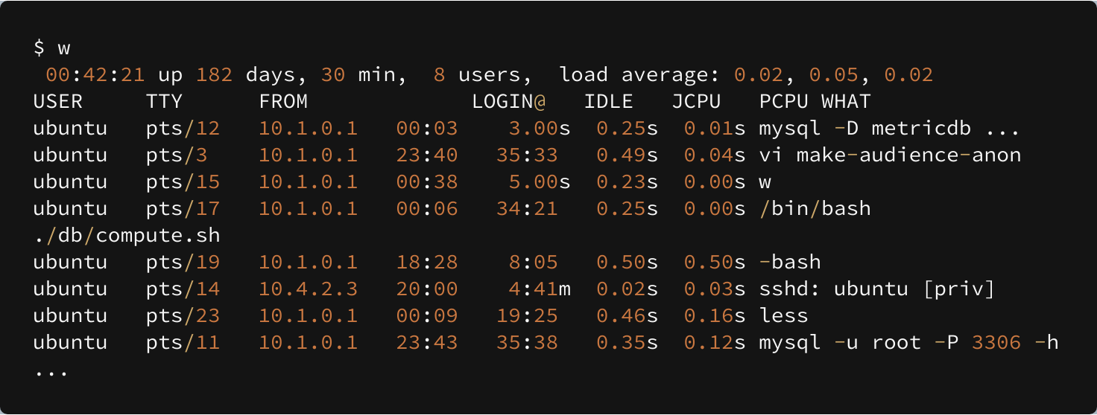Click the PCPU WHAT column header

click(815, 101)
